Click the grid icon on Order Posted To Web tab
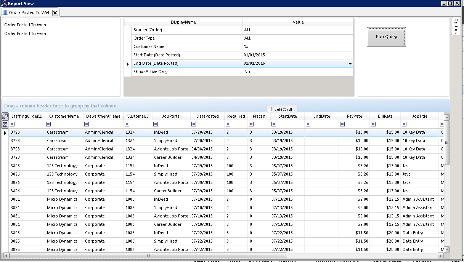The width and height of the screenshot is (464, 262). (x=5, y=13)
